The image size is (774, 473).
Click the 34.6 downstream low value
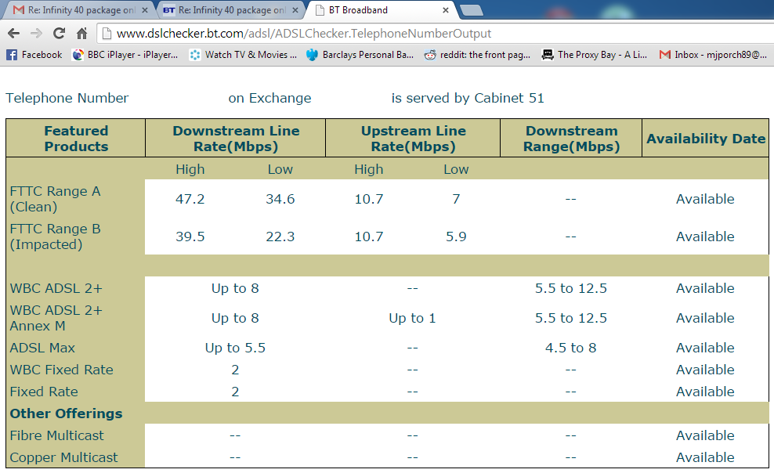(x=280, y=199)
